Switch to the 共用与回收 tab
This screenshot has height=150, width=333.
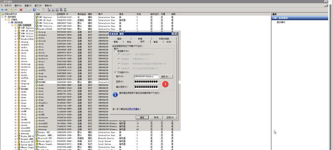coord(164,39)
